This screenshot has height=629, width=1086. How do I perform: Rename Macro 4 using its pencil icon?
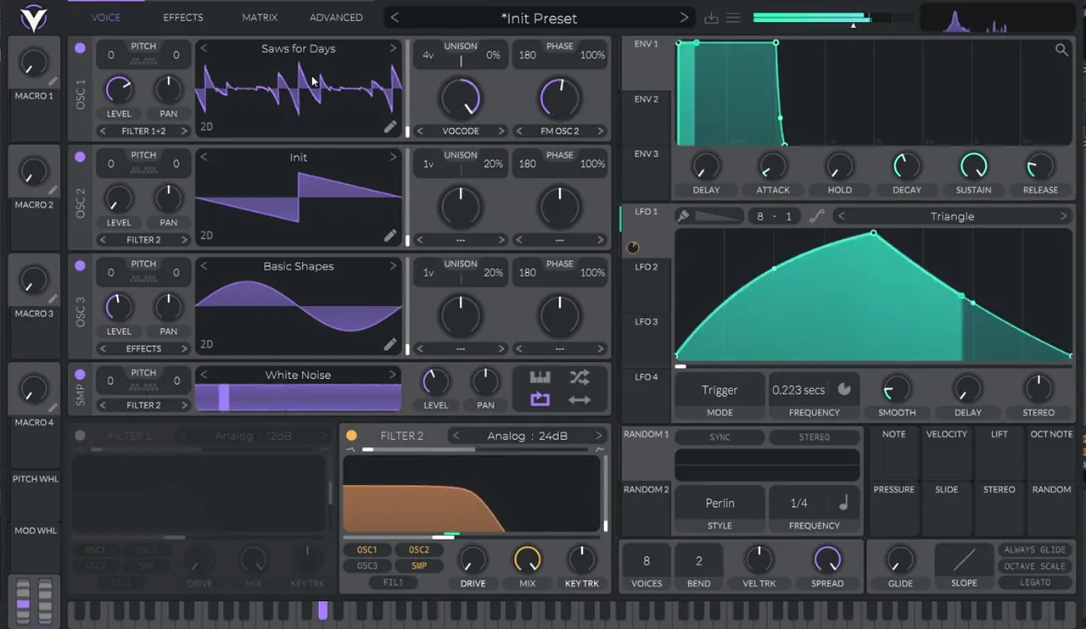coord(53,408)
